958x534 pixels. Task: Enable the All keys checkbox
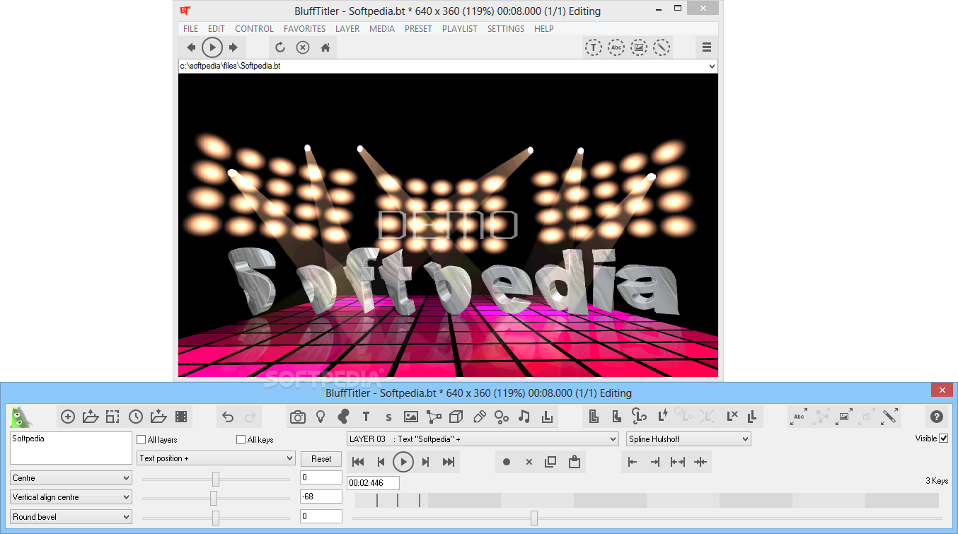241,439
